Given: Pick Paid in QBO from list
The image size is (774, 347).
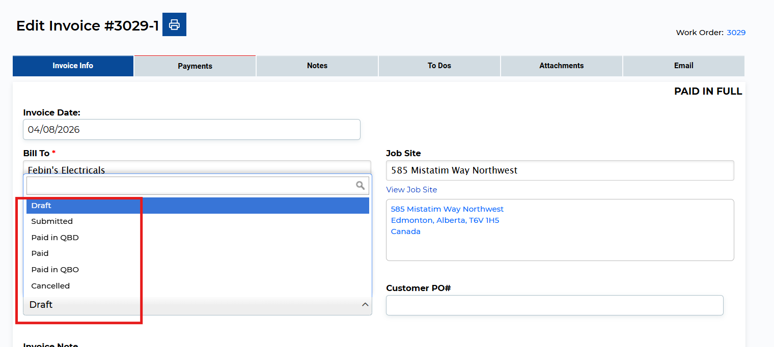Looking at the screenshot, I should pyautogui.click(x=55, y=270).
